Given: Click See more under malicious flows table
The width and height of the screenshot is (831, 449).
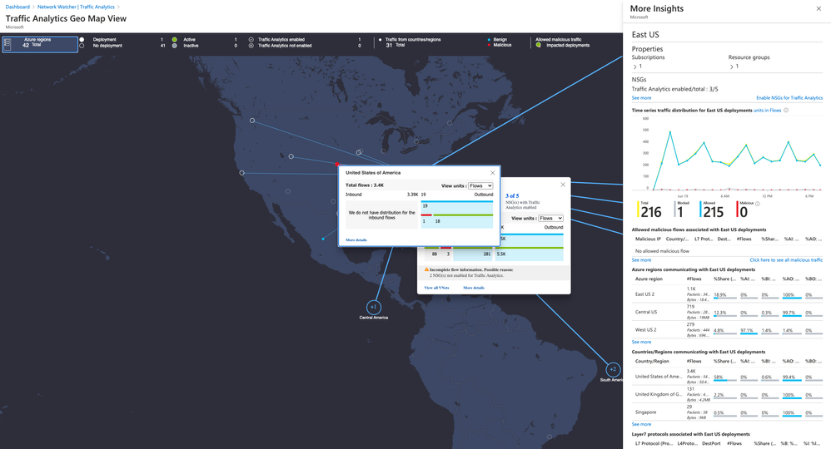Looking at the screenshot, I should pos(641,260).
